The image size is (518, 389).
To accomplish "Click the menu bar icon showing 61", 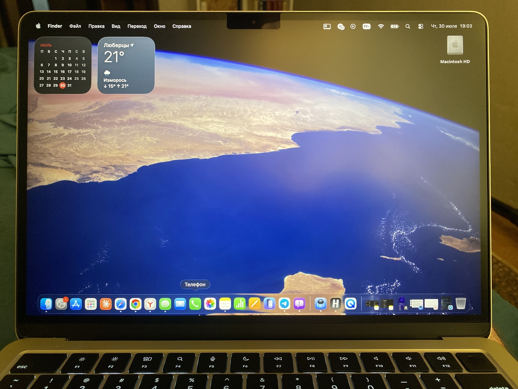I will [341, 26].
